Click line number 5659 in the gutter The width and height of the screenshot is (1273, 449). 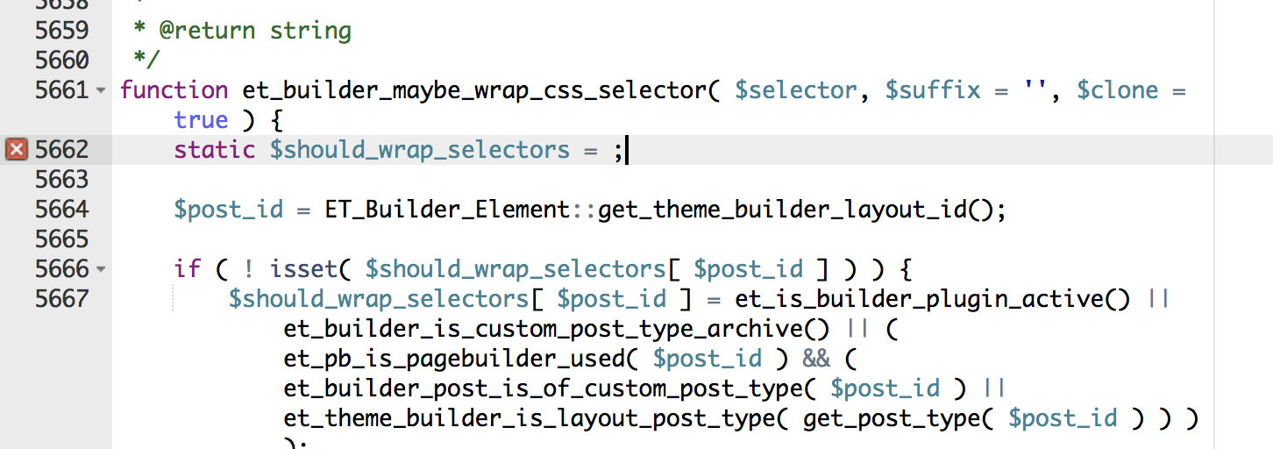click(61, 31)
